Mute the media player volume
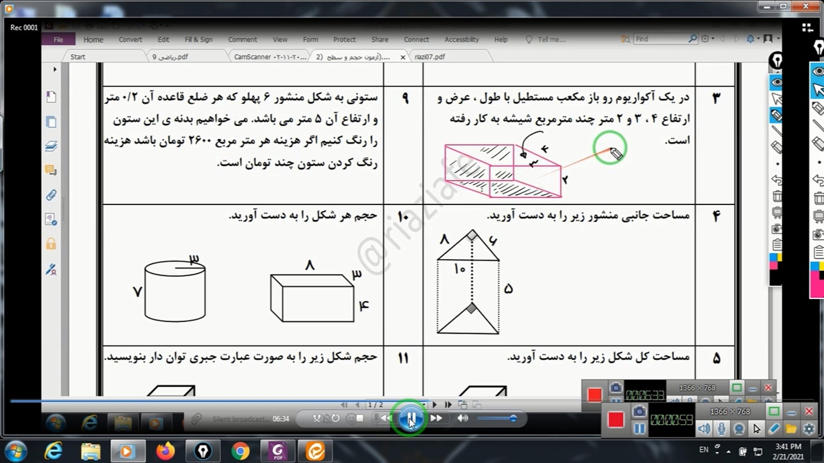The height and width of the screenshot is (463, 824). (x=463, y=419)
